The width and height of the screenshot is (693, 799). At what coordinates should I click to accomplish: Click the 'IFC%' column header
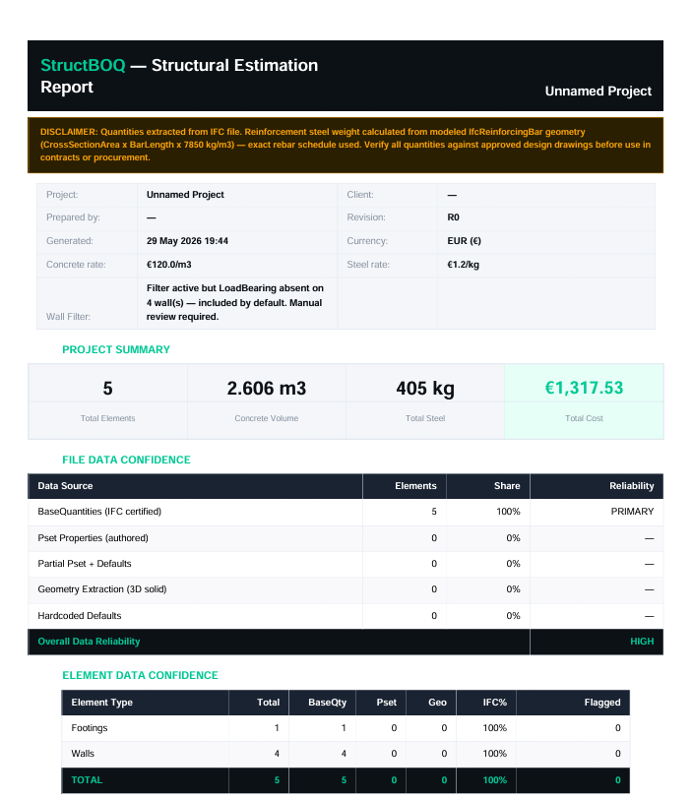click(494, 703)
